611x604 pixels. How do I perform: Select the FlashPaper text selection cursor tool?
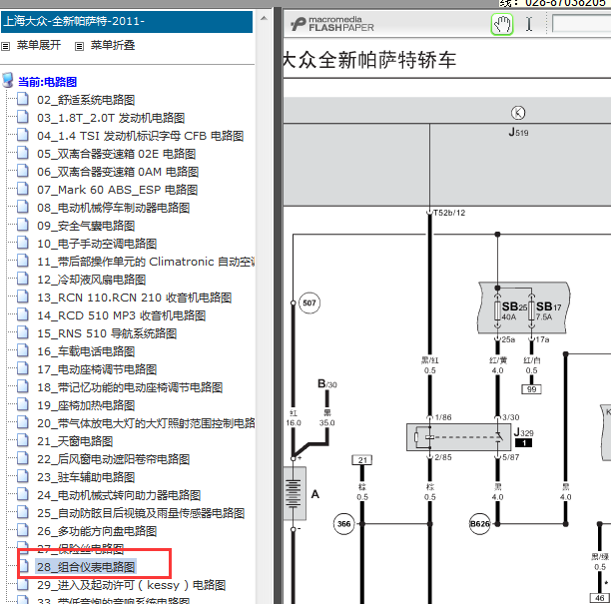click(x=529, y=24)
